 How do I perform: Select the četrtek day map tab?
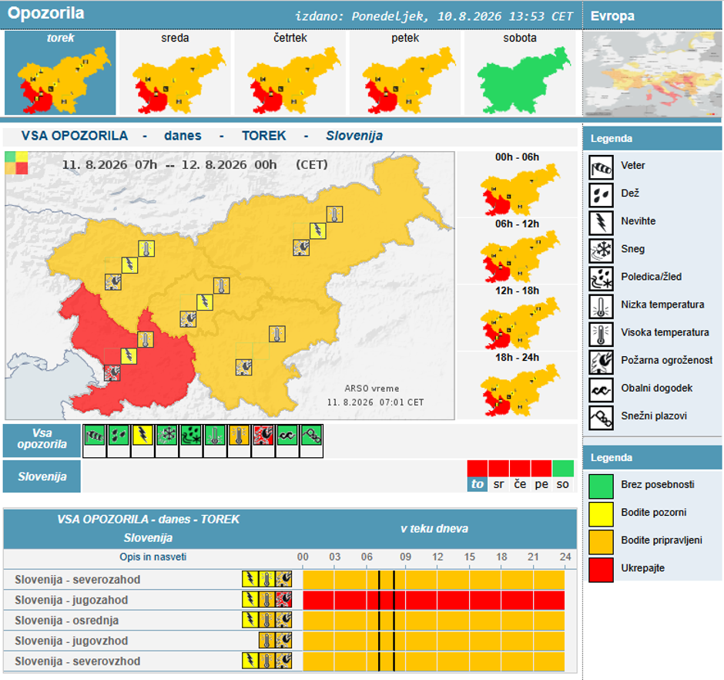[x=290, y=72]
